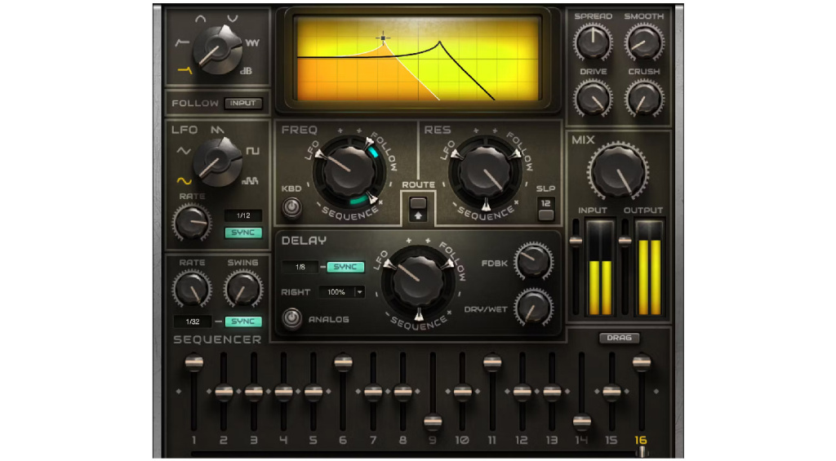Toggle the ANALOG delay switch
Viewport: 836px width, 461px height.
click(291, 319)
